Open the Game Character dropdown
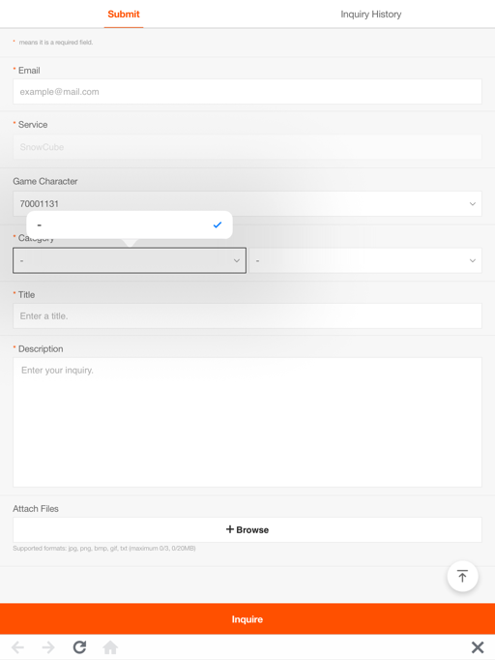This screenshot has width=495, height=660. [x=247, y=204]
